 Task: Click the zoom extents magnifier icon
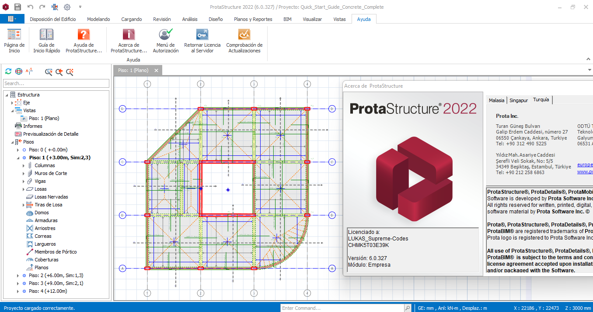click(x=70, y=72)
